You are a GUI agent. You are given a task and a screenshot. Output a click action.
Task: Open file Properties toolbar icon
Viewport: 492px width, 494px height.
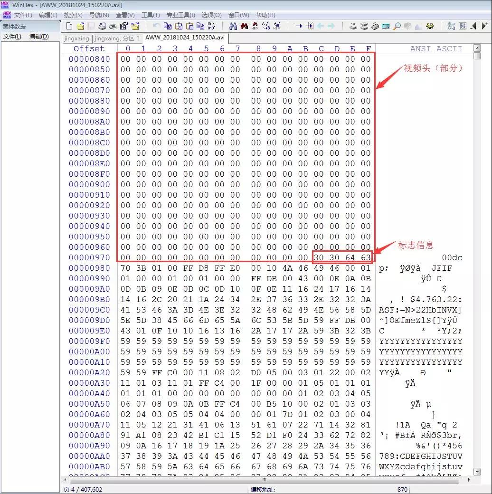click(124, 26)
